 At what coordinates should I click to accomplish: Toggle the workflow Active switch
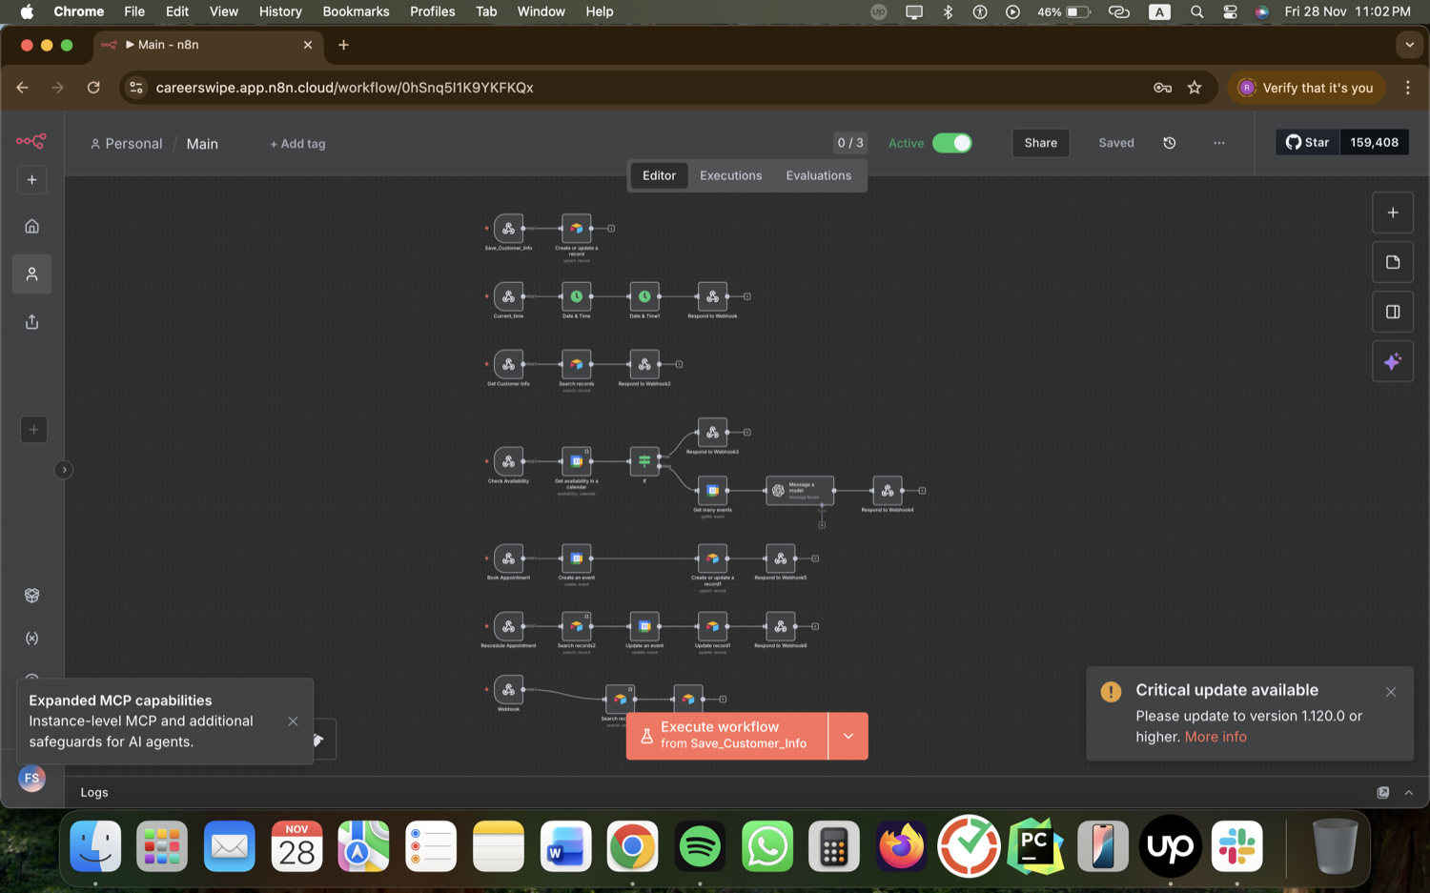click(951, 143)
